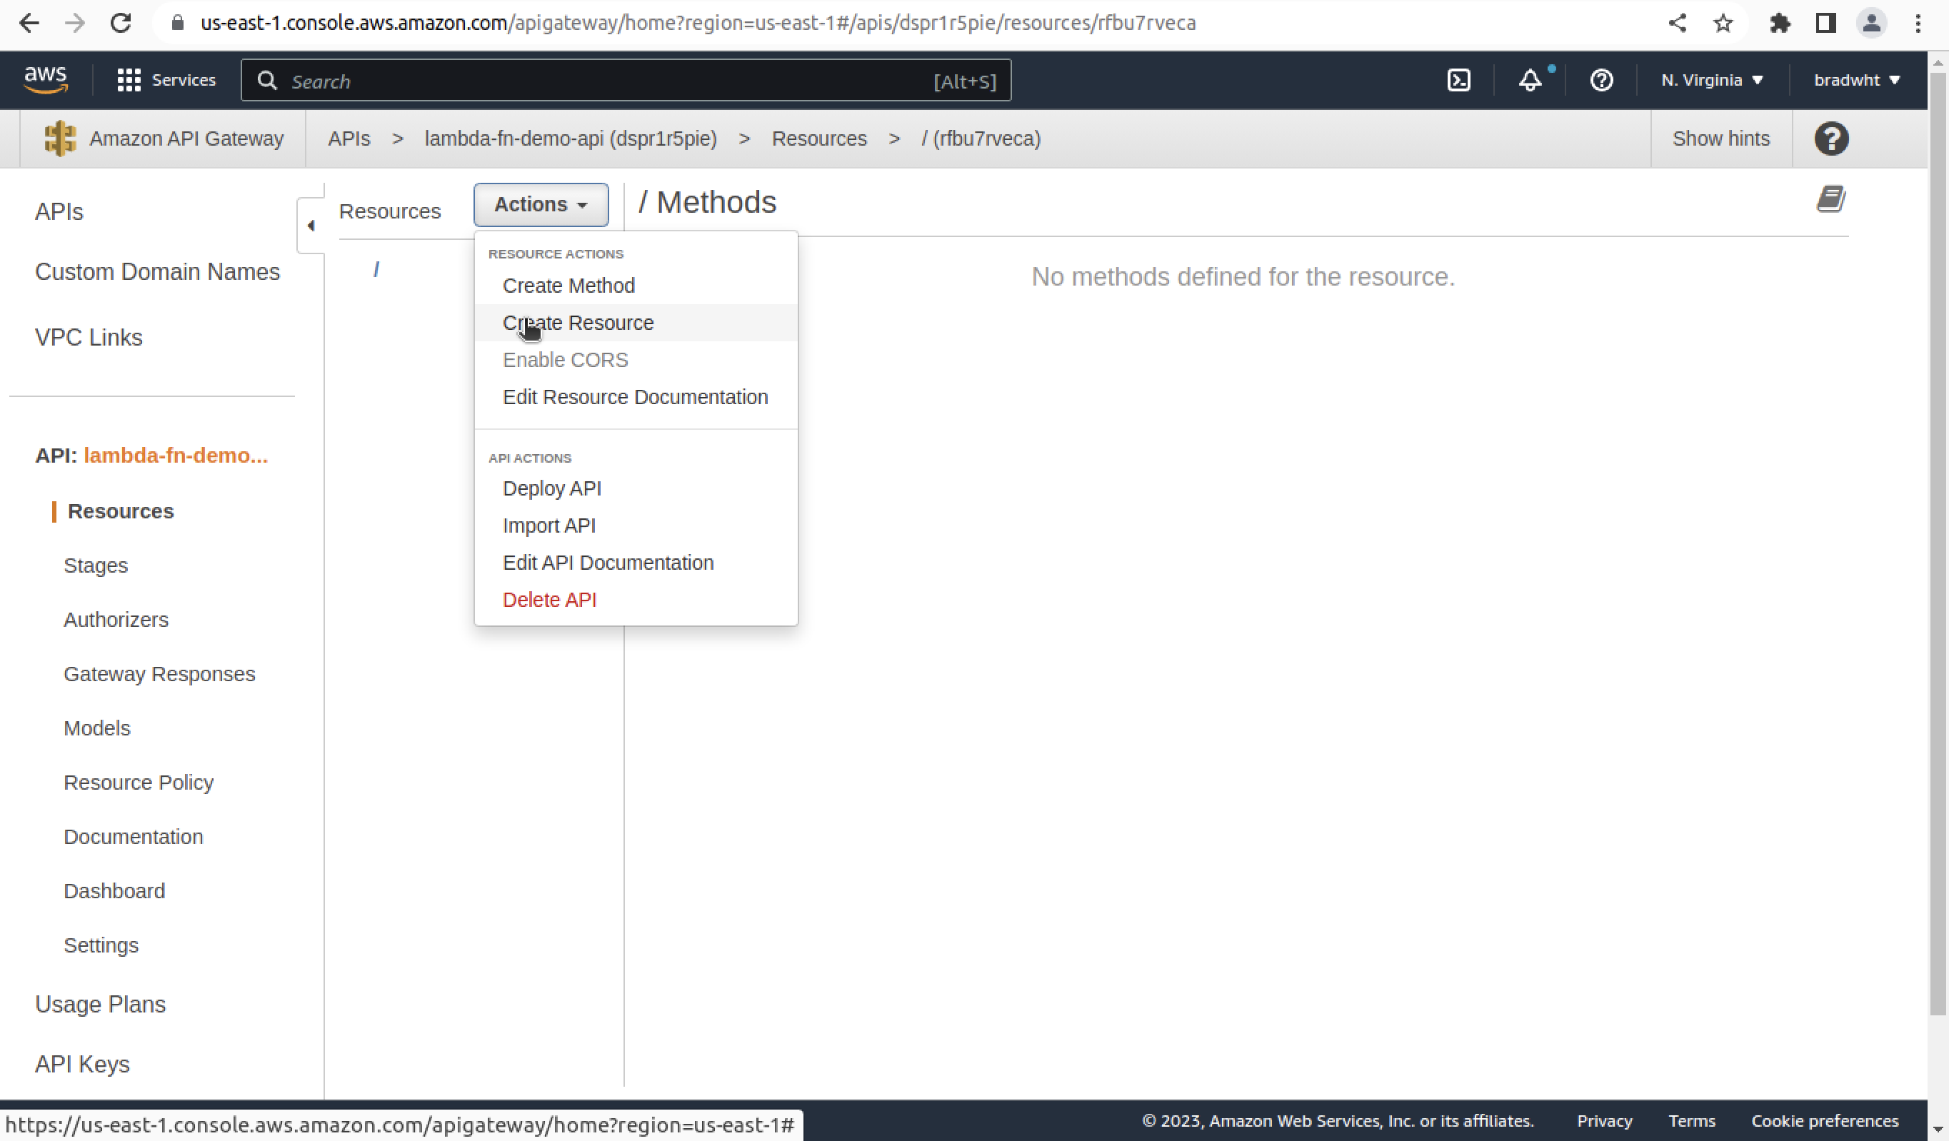Open Usage Plans in sidebar
Screen dimensions: 1949x1141
[x=101, y=1005]
